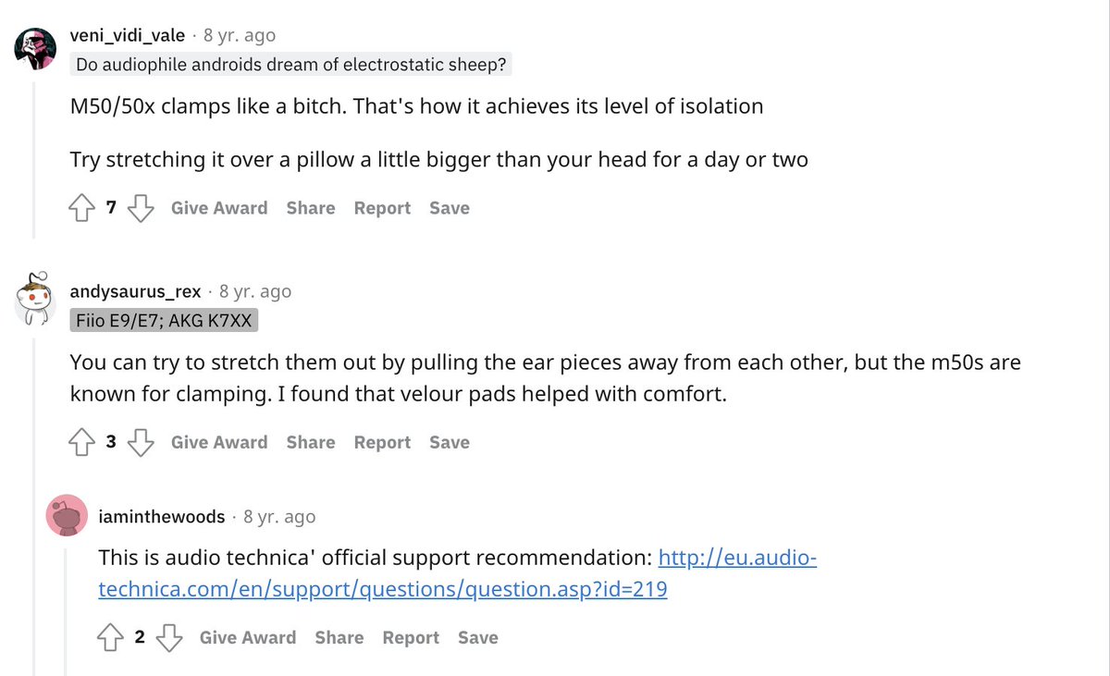Open veni_vidi_vale username profile
Image resolution: width=1110 pixels, height=676 pixels.
(128, 36)
